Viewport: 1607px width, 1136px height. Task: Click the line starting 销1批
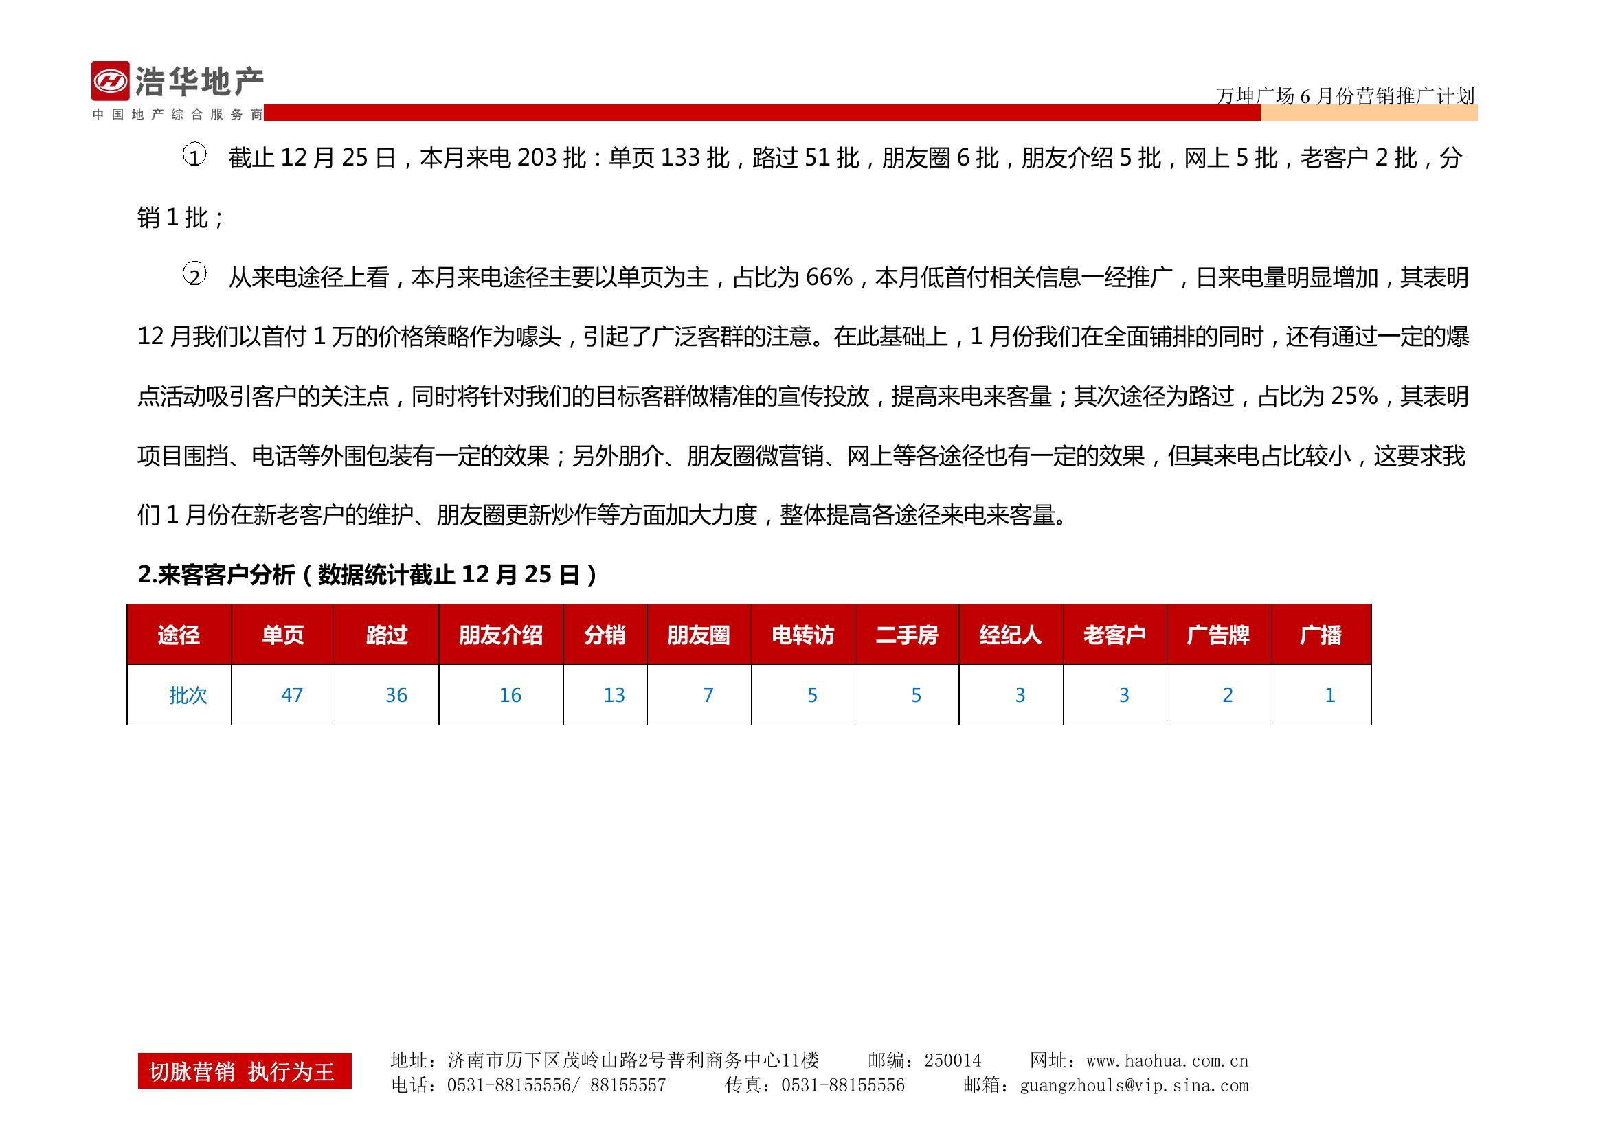click(181, 218)
